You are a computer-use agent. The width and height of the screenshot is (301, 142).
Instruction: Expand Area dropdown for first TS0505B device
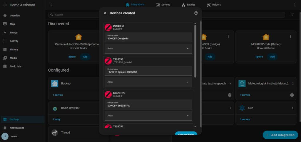tap(188, 82)
